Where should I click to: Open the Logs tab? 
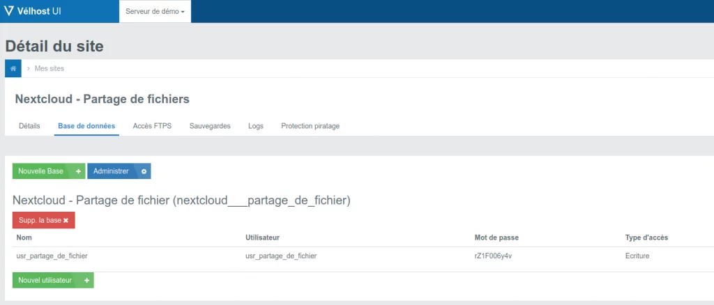tap(256, 126)
